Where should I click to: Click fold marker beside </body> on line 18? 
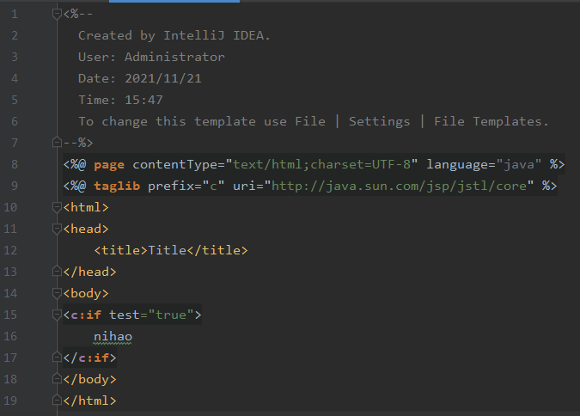pyautogui.click(x=57, y=379)
